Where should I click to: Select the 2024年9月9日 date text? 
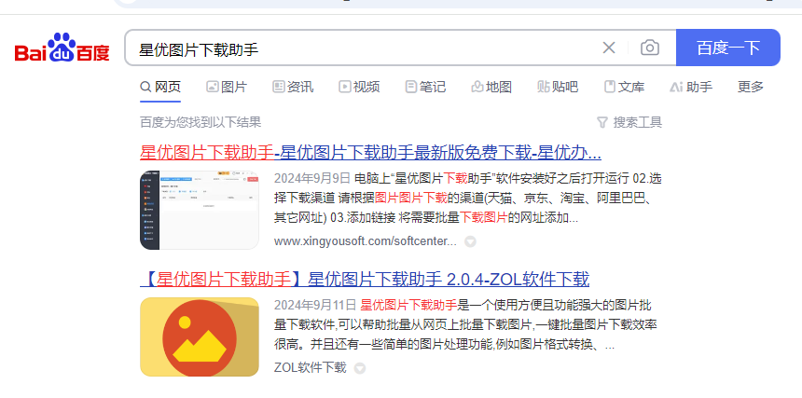point(312,178)
